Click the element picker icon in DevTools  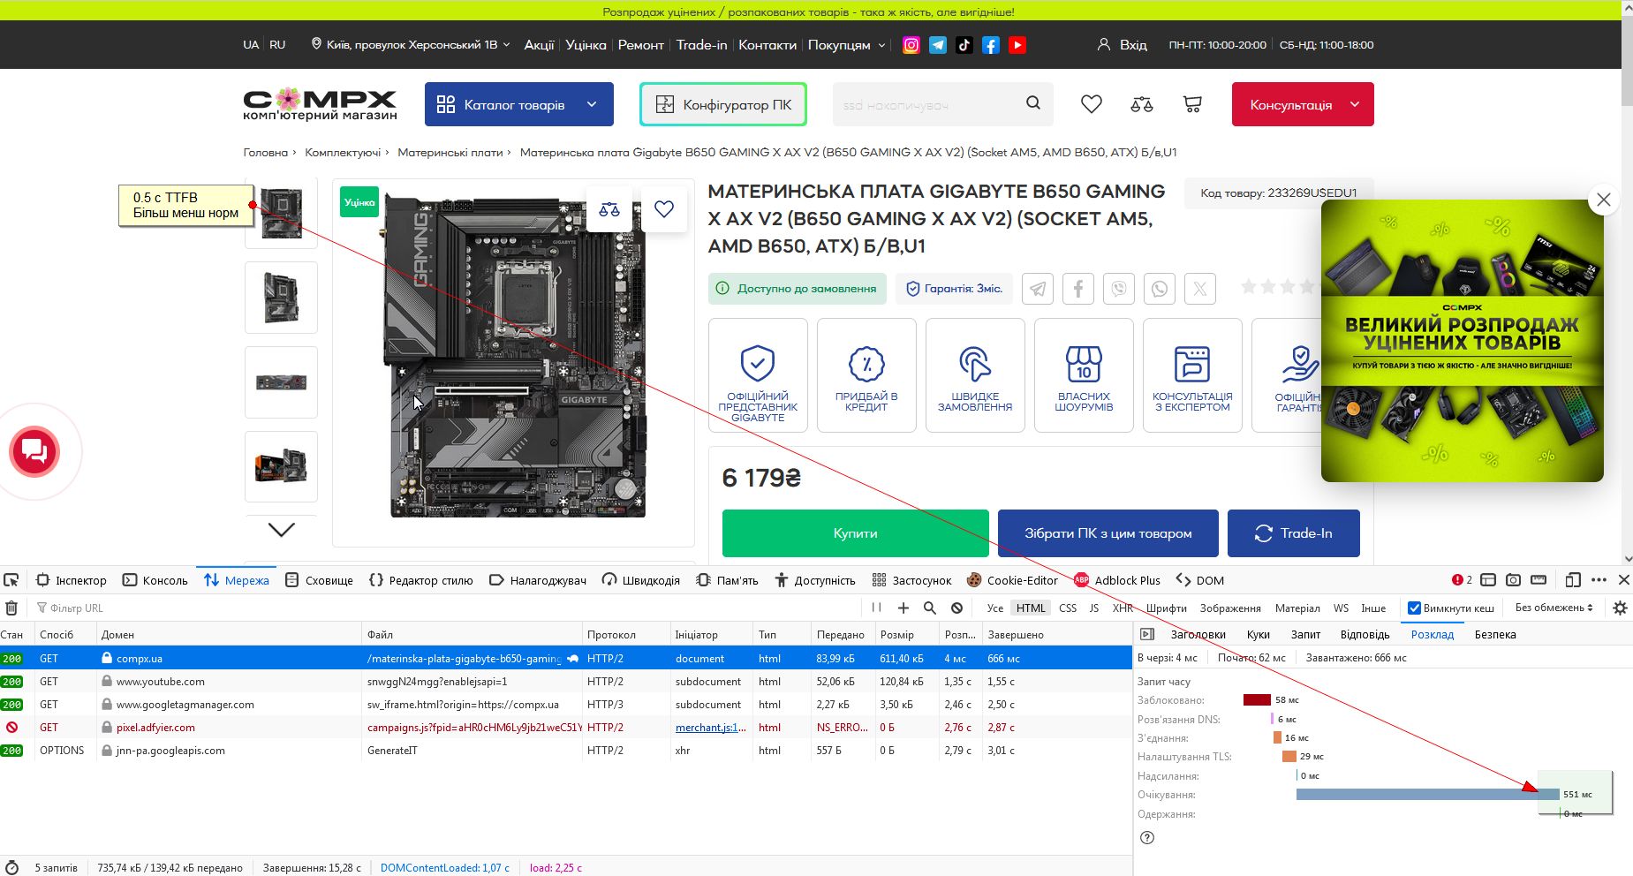(11, 580)
